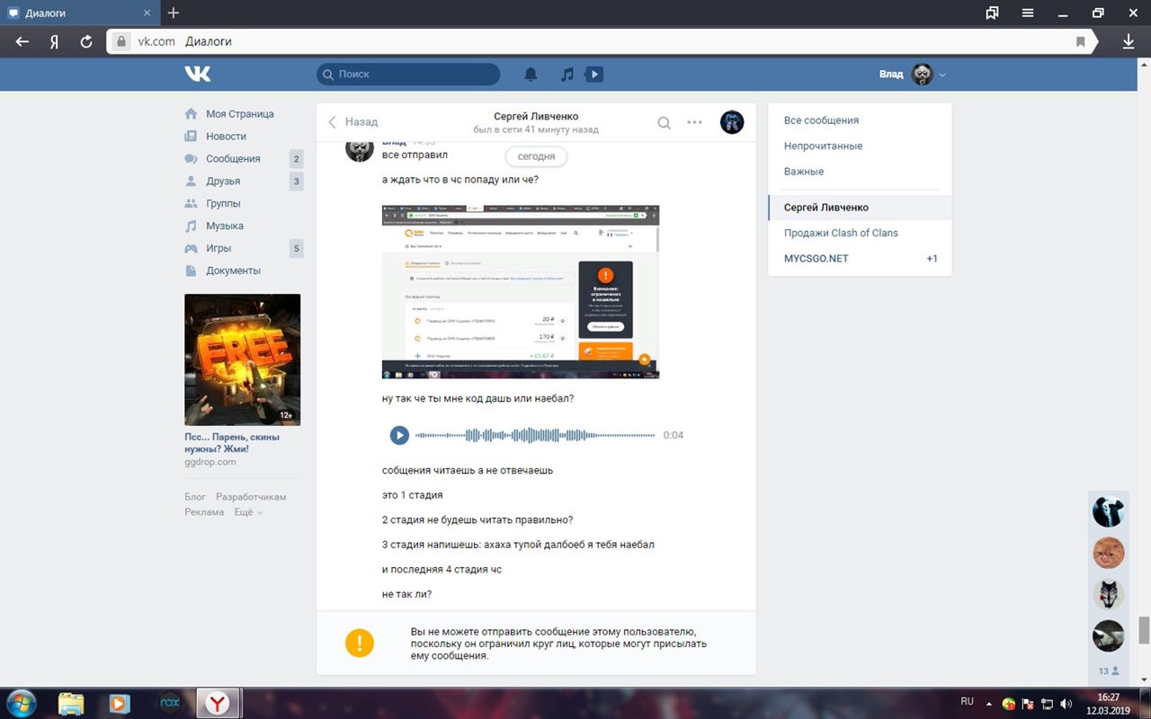Viewport: 1151px width, 719px height.
Task: Click the ggdrop.com advertisement link
Action: click(x=210, y=462)
